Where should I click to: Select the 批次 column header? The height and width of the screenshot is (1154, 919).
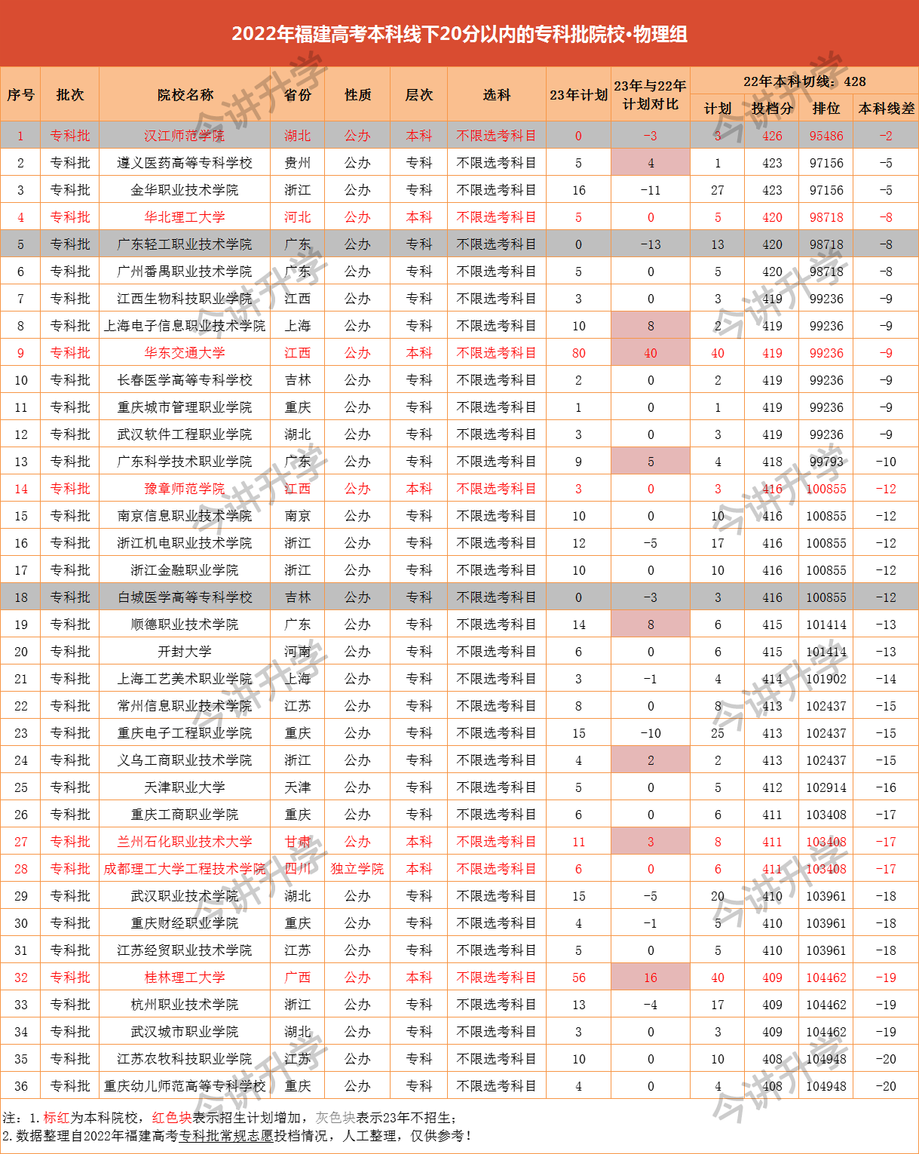coord(70,94)
